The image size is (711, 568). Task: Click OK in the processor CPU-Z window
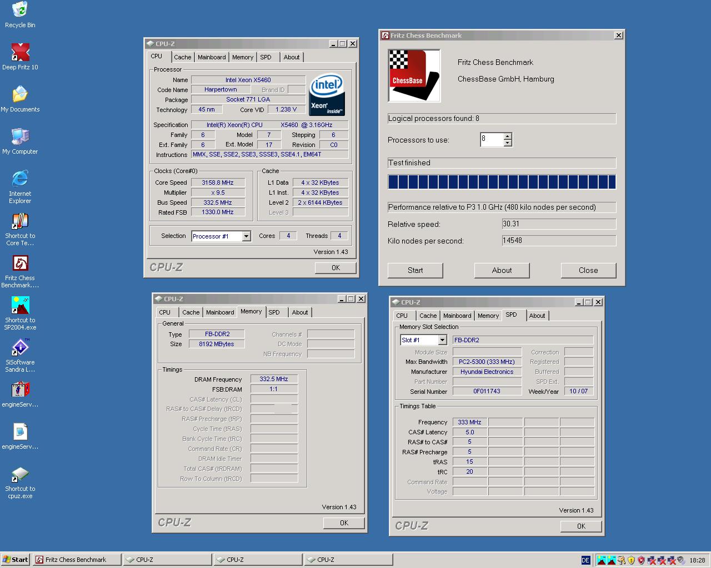[x=336, y=268]
